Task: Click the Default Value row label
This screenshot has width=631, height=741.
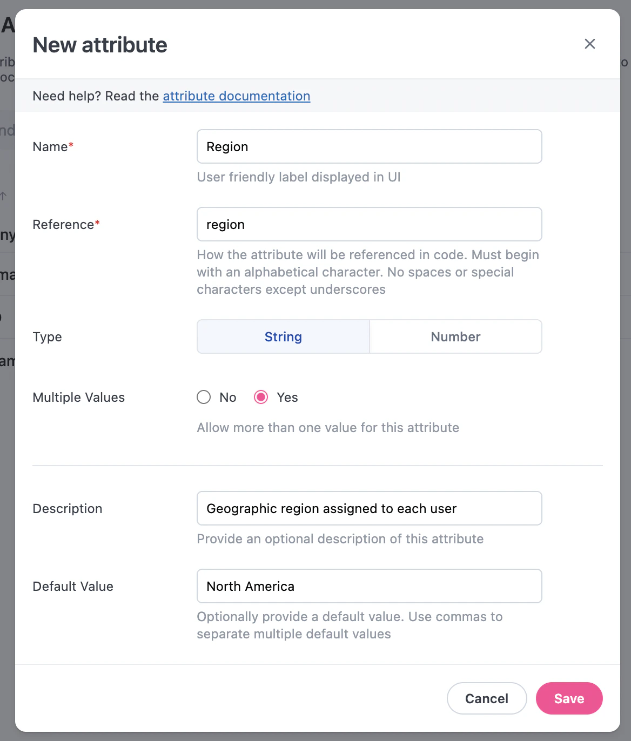Action: click(73, 586)
